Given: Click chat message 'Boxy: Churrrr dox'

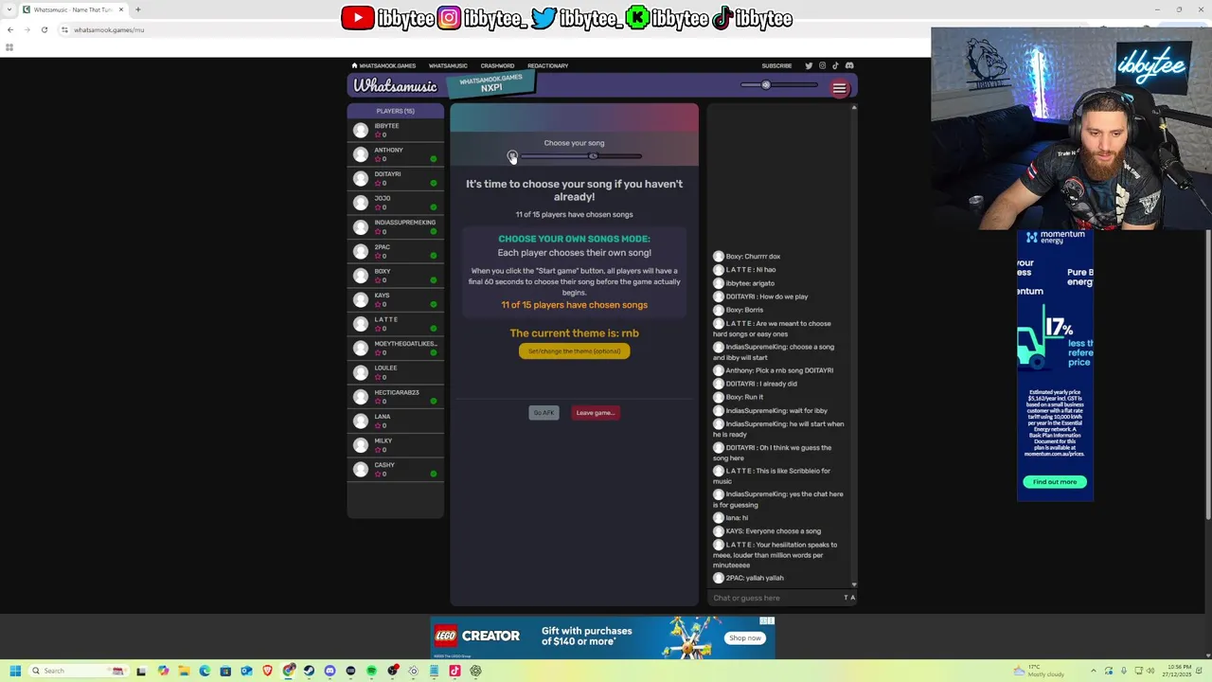Looking at the screenshot, I should click(753, 257).
